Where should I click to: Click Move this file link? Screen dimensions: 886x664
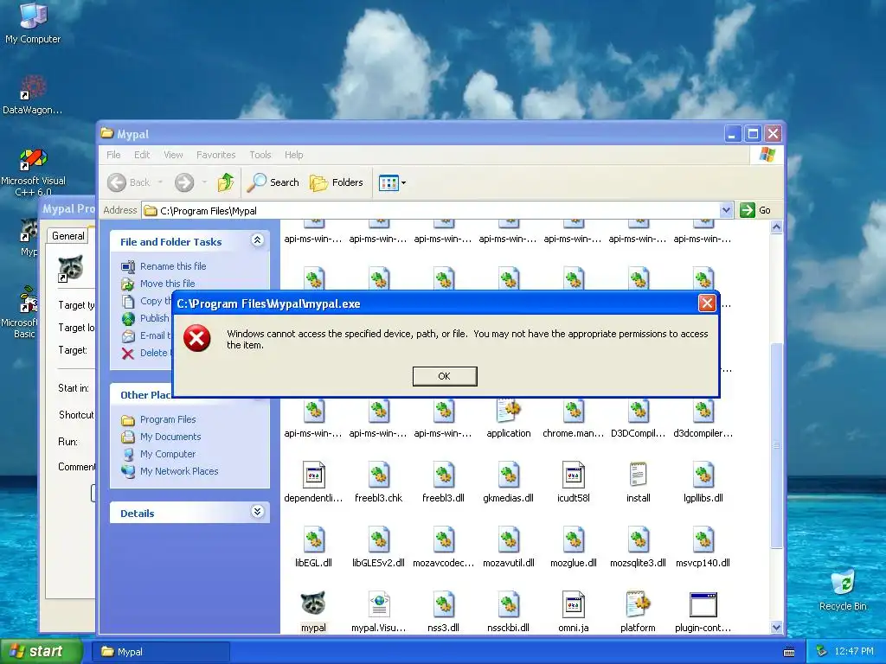[167, 284]
